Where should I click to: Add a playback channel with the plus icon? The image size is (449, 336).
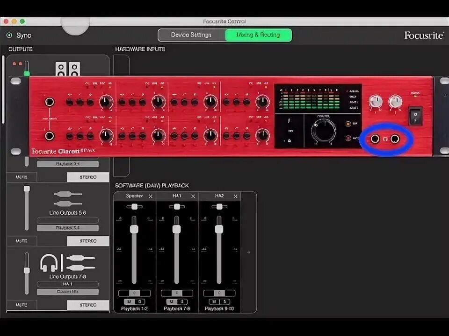tap(248, 252)
